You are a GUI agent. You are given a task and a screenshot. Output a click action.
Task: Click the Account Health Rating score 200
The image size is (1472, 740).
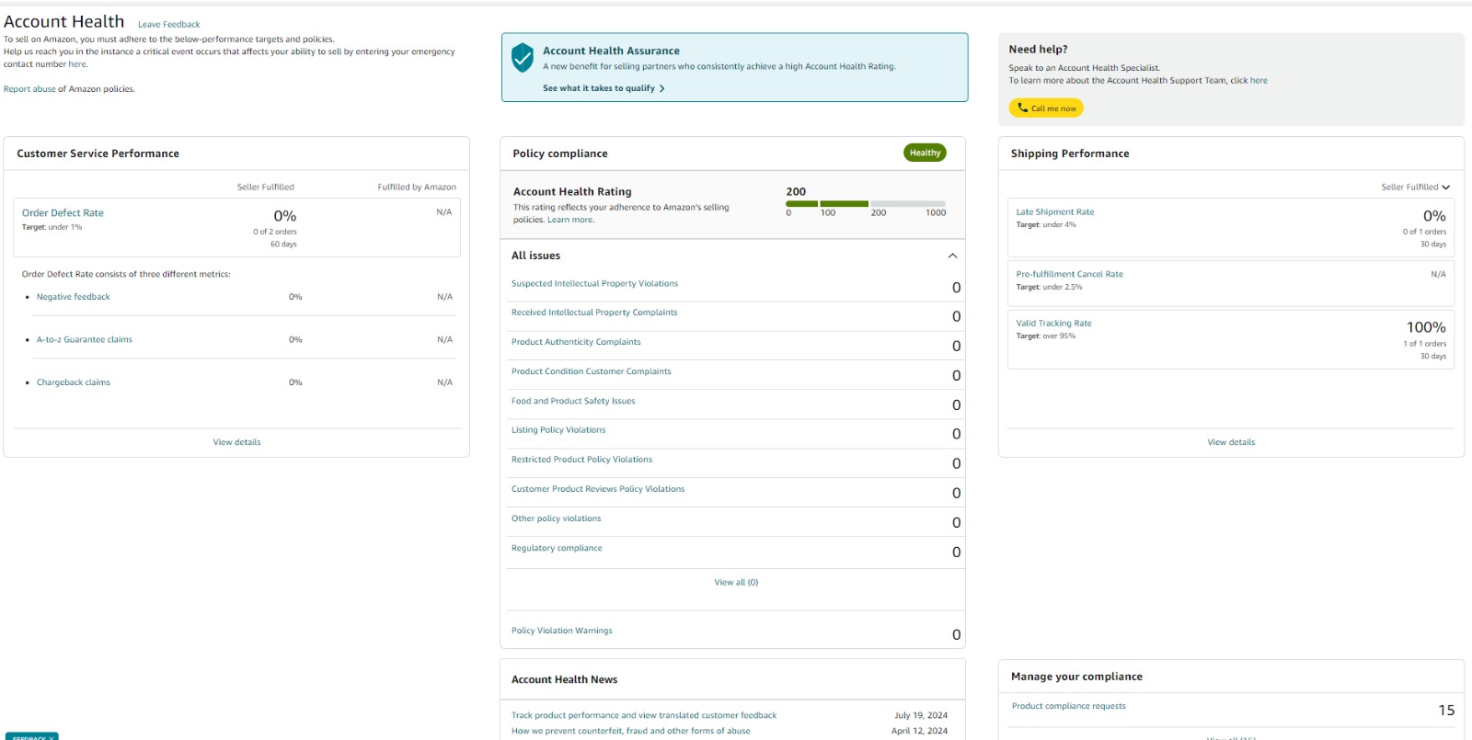click(x=796, y=192)
